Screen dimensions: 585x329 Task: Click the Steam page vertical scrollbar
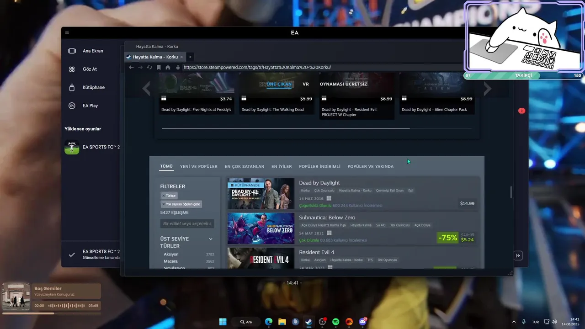pos(511,192)
